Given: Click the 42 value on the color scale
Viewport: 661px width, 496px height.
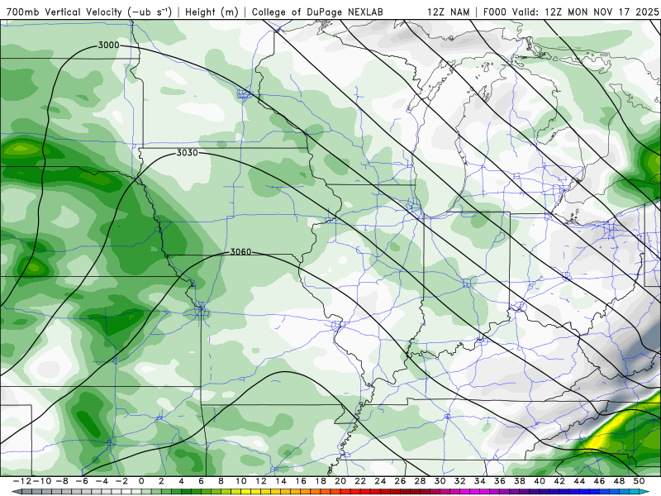Looking at the screenshot, I should (x=559, y=481).
